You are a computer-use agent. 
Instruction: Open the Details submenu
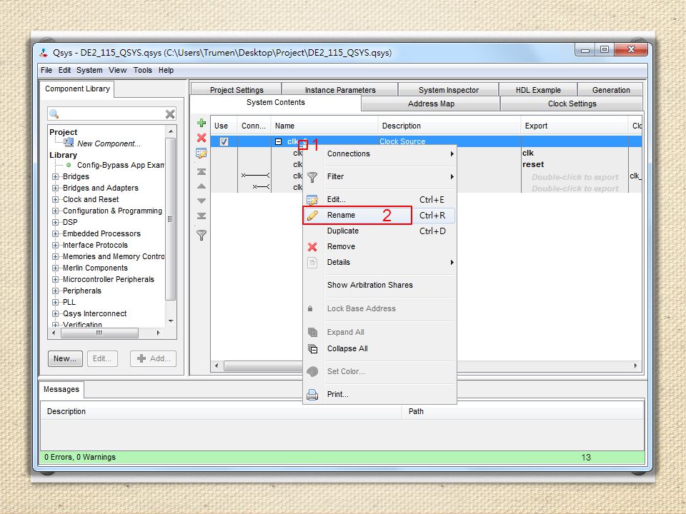tap(379, 263)
